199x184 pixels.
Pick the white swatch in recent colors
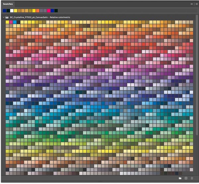coord(12,11)
